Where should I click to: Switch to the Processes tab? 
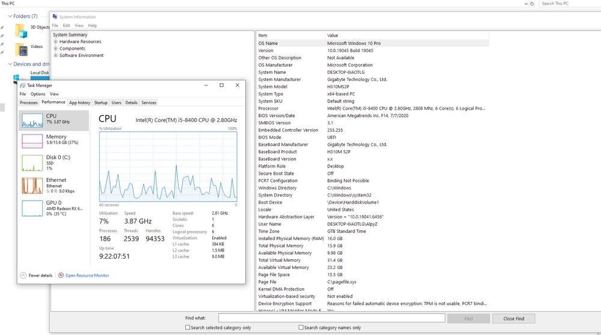coord(29,103)
